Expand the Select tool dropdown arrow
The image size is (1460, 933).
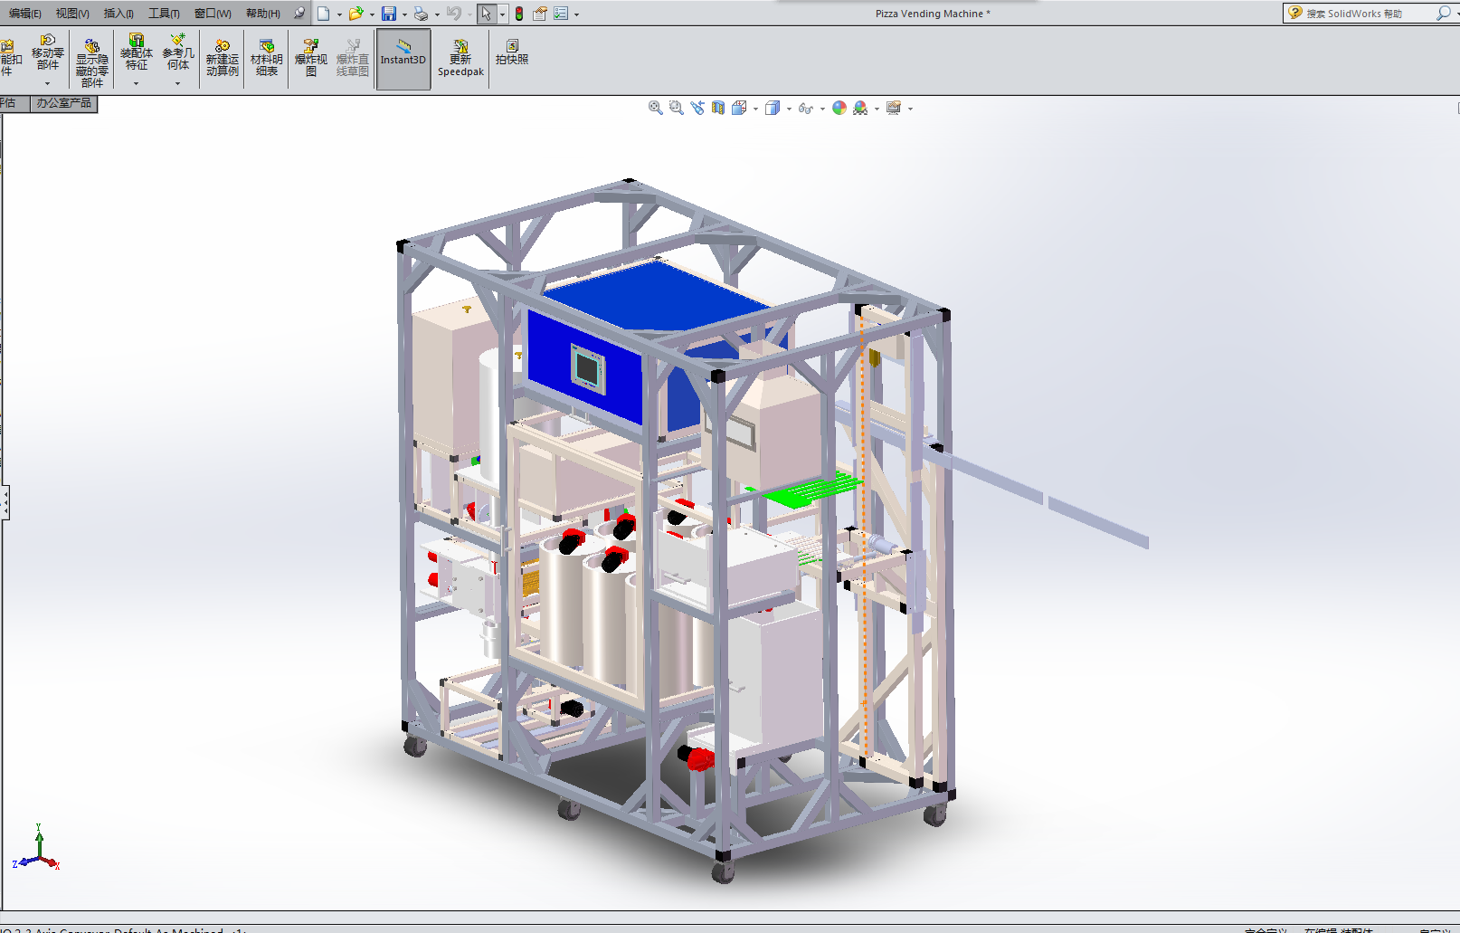tap(503, 14)
